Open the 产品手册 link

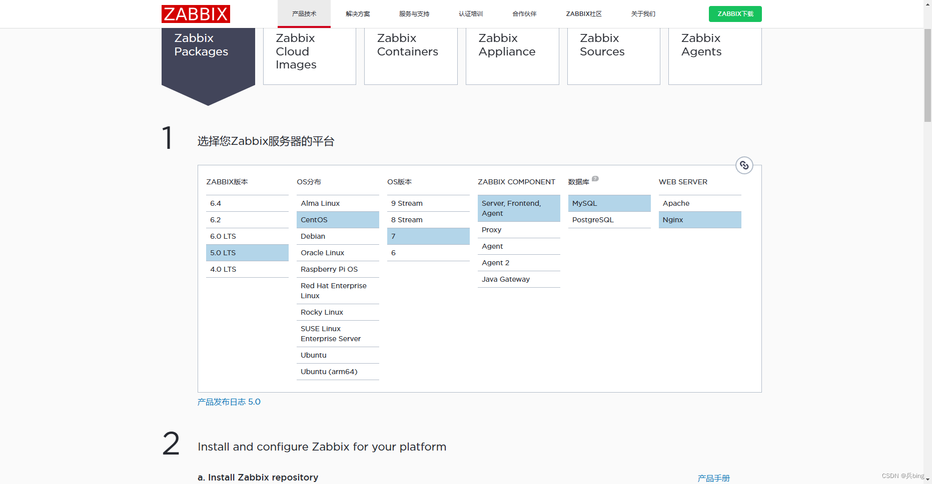click(x=713, y=479)
